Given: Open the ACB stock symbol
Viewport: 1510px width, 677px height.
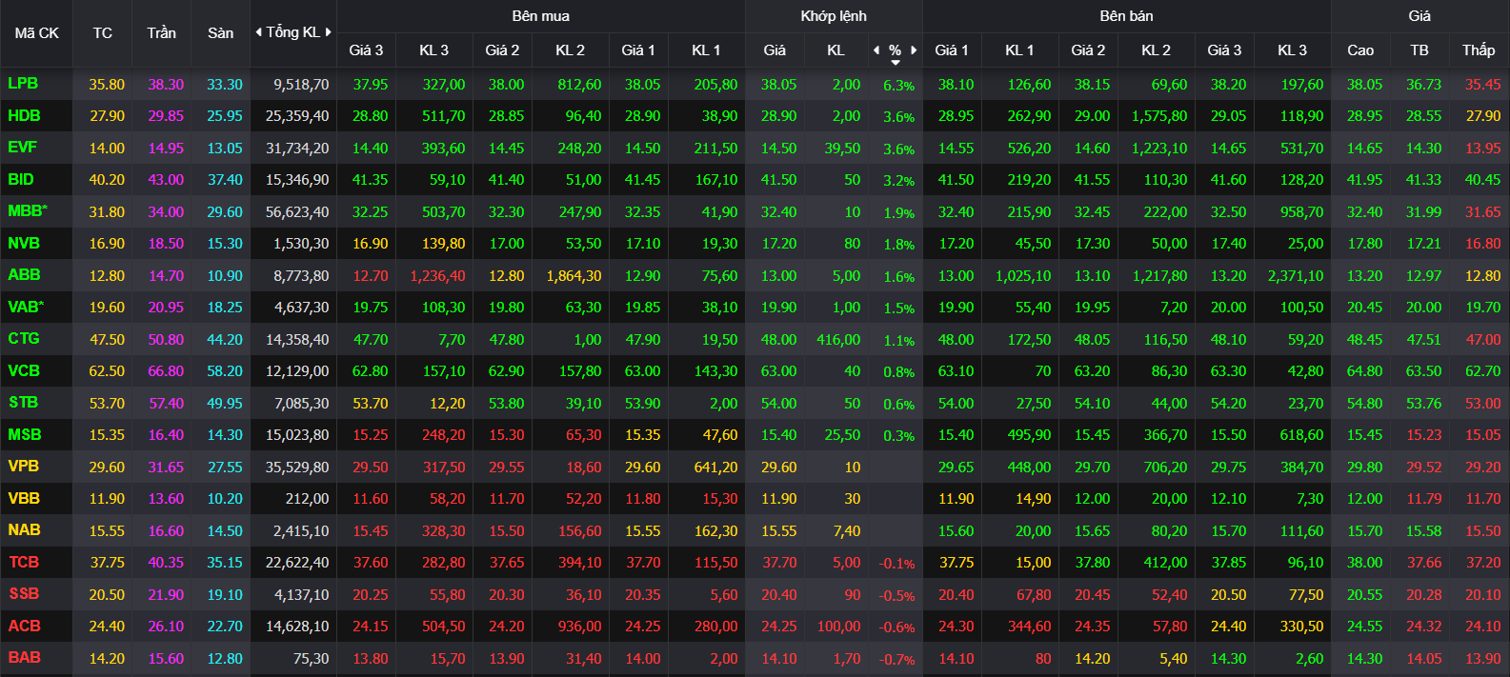Looking at the screenshot, I should click(25, 626).
